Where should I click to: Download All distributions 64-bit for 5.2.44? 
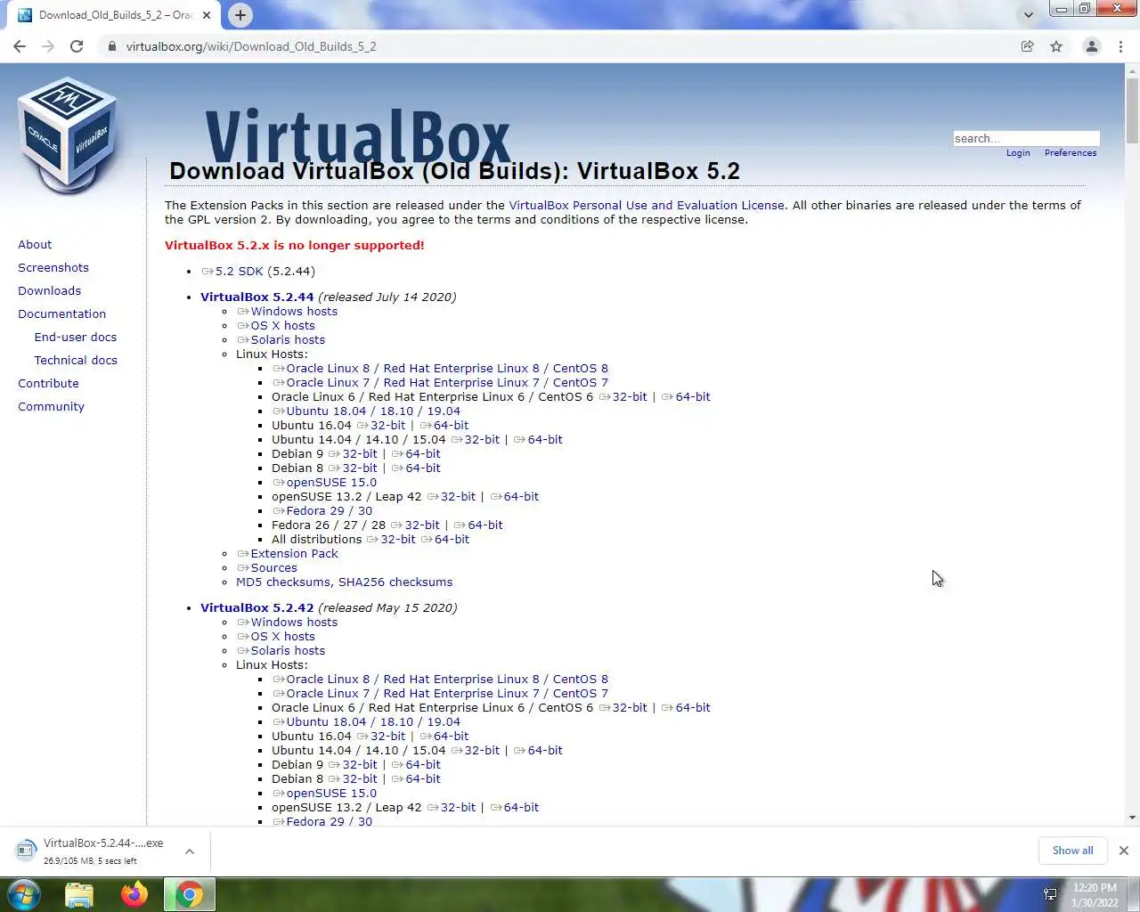[444, 540]
